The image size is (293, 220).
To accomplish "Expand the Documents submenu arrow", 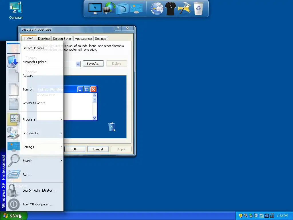I will click(x=61, y=133).
